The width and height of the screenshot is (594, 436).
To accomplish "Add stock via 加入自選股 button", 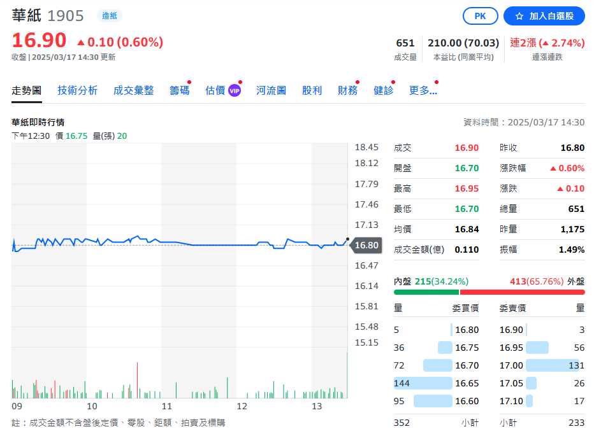I will [x=544, y=16].
